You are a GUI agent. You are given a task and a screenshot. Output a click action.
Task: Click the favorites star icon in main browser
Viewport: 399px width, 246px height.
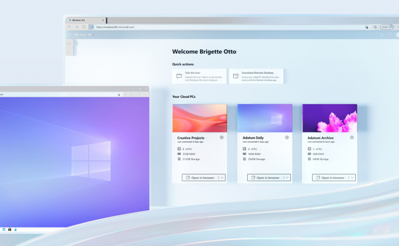point(366,27)
